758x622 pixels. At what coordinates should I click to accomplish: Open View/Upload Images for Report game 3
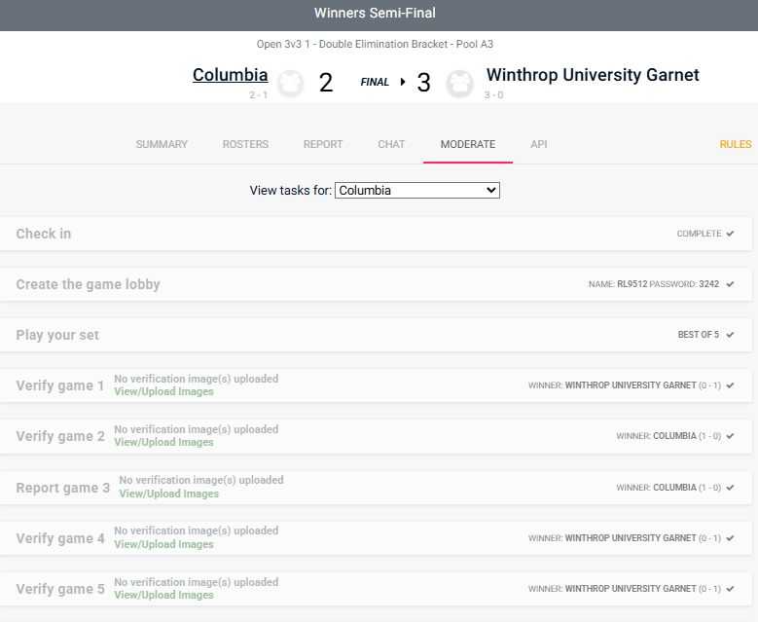tap(169, 494)
